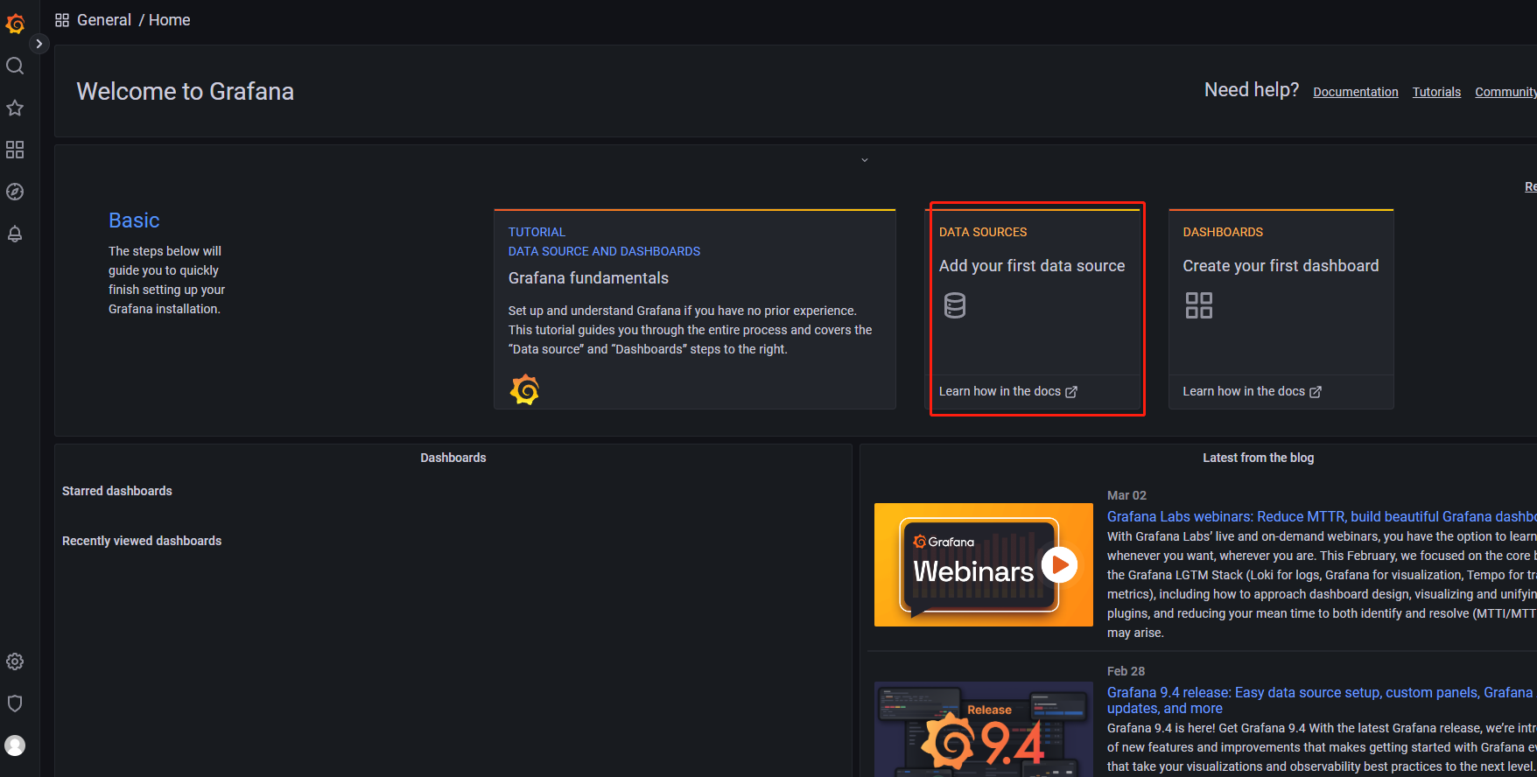Open the Dashboards grid icon in sidebar

[15, 150]
